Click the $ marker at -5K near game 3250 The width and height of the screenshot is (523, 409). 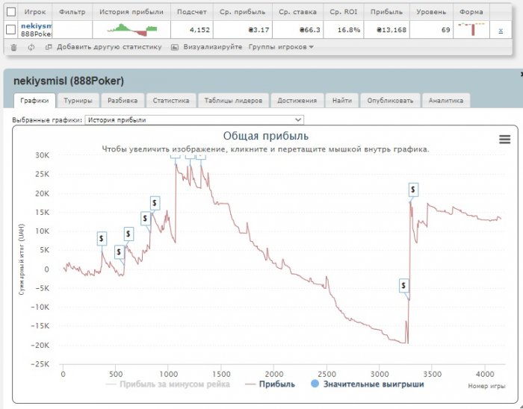404,285
